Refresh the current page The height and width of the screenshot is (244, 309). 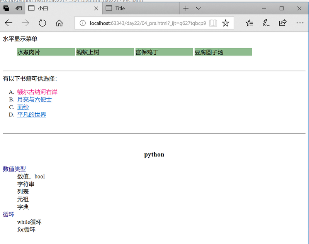42,23
